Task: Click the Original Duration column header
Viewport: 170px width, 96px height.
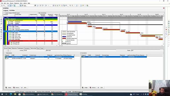Action: [x=33, y=15]
